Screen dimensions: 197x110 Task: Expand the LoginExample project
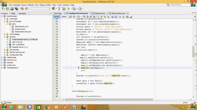2,57
